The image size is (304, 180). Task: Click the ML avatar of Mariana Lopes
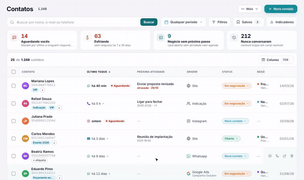pyautogui.click(x=25, y=86)
